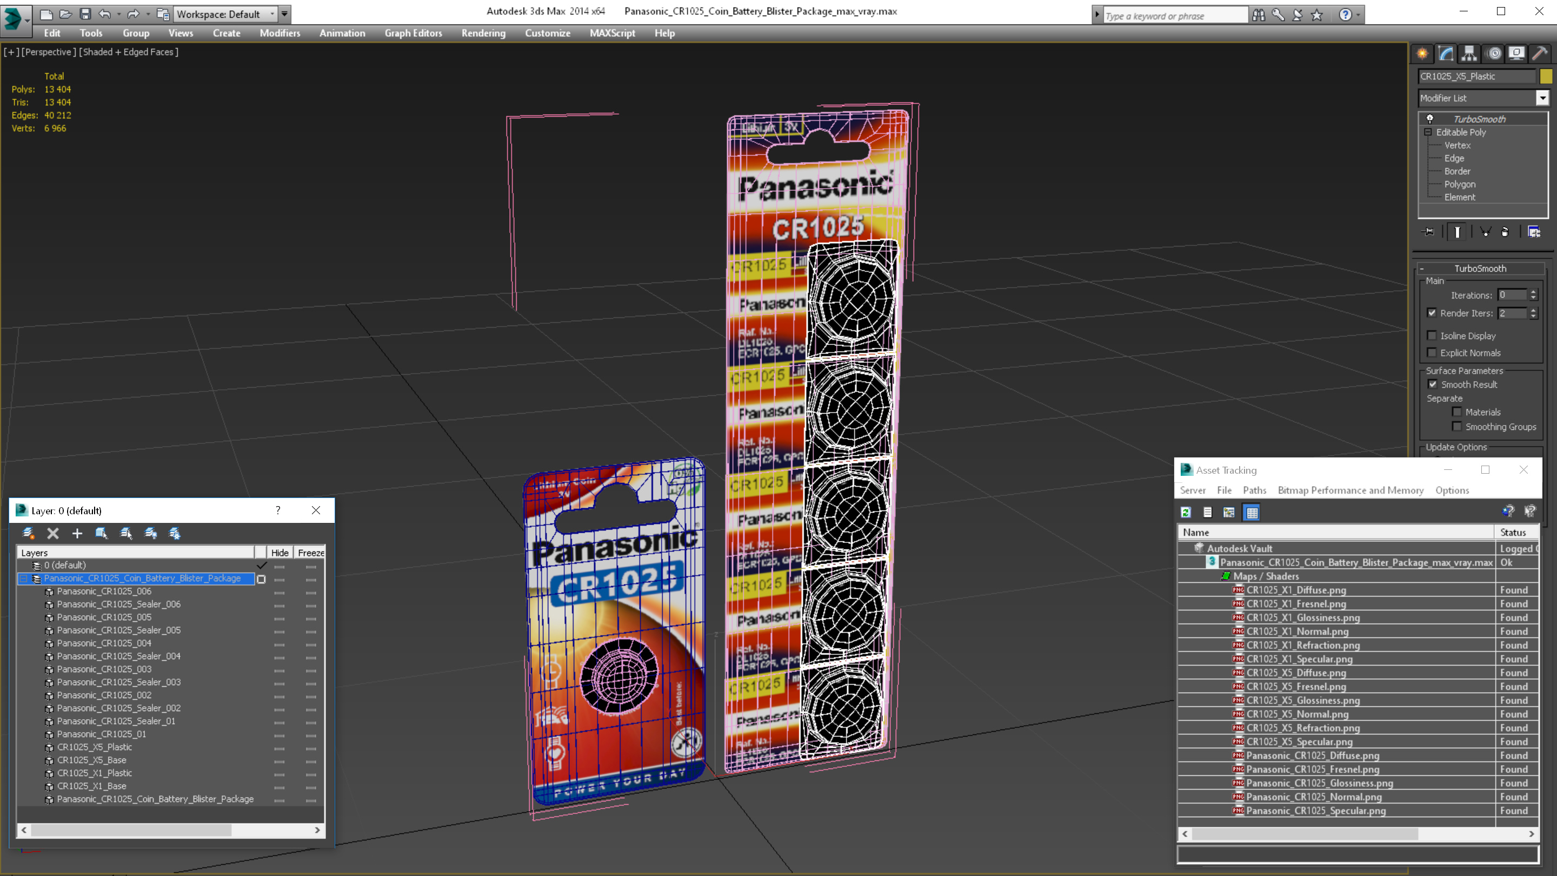Open the Utilities command panel tab
This screenshot has width=1557, height=876.
click(x=1540, y=53)
